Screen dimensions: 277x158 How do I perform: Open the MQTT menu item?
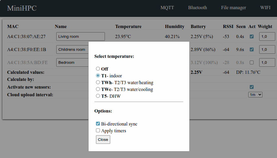coord(167,8)
